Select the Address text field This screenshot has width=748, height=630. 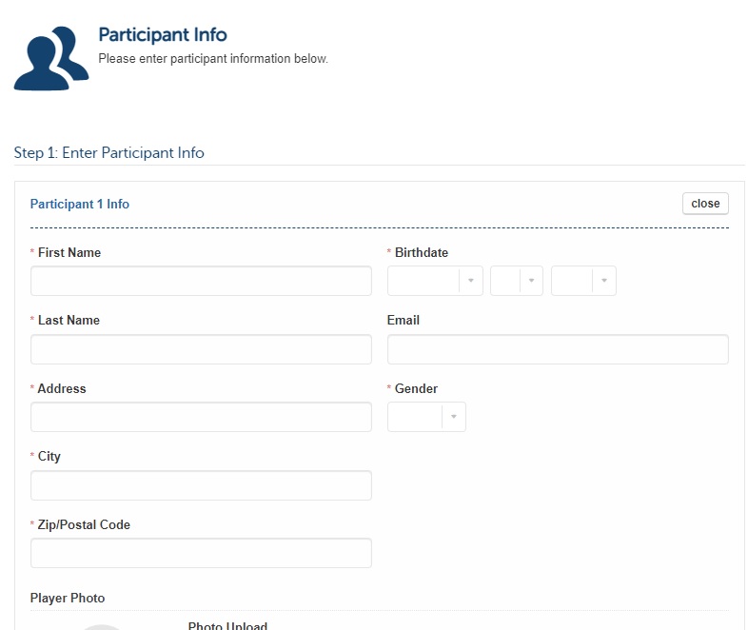[x=201, y=417]
